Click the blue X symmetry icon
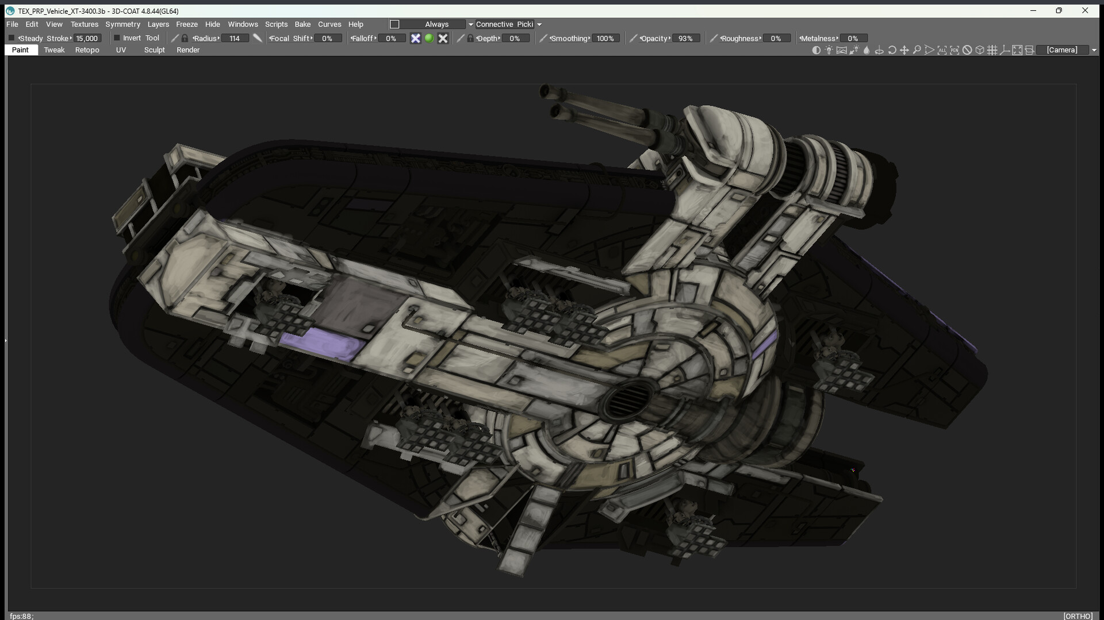The height and width of the screenshot is (620, 1104). [x=415, y=38]
